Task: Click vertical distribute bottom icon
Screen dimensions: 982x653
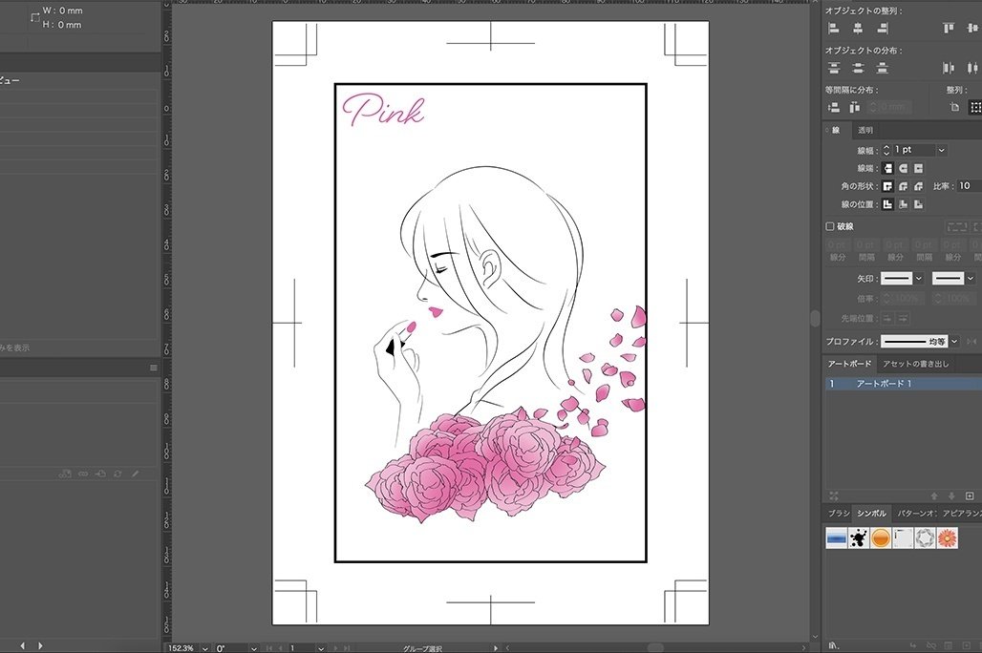Action: (883, 68)
